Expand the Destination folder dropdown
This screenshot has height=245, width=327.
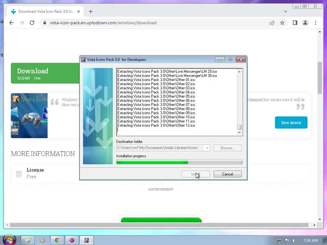click(207, 148)
